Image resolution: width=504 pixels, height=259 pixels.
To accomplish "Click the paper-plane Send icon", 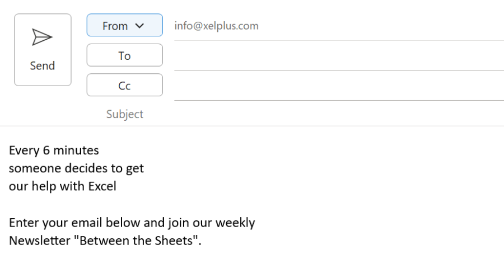I will (42, 37).
